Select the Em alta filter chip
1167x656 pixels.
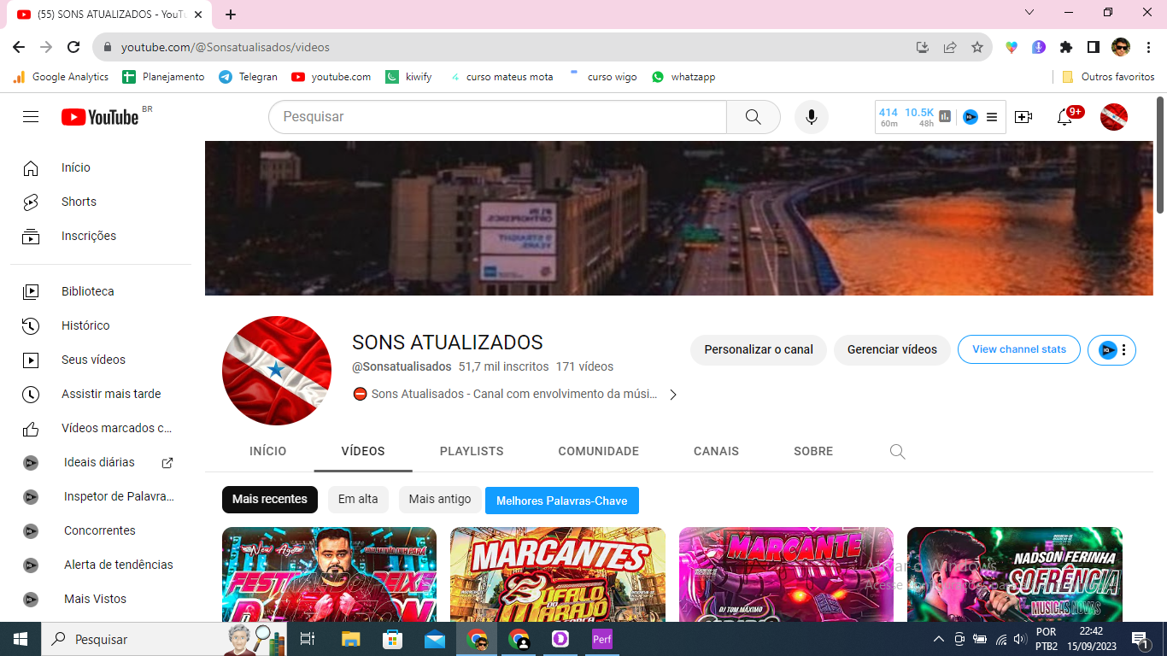point(358,500)
